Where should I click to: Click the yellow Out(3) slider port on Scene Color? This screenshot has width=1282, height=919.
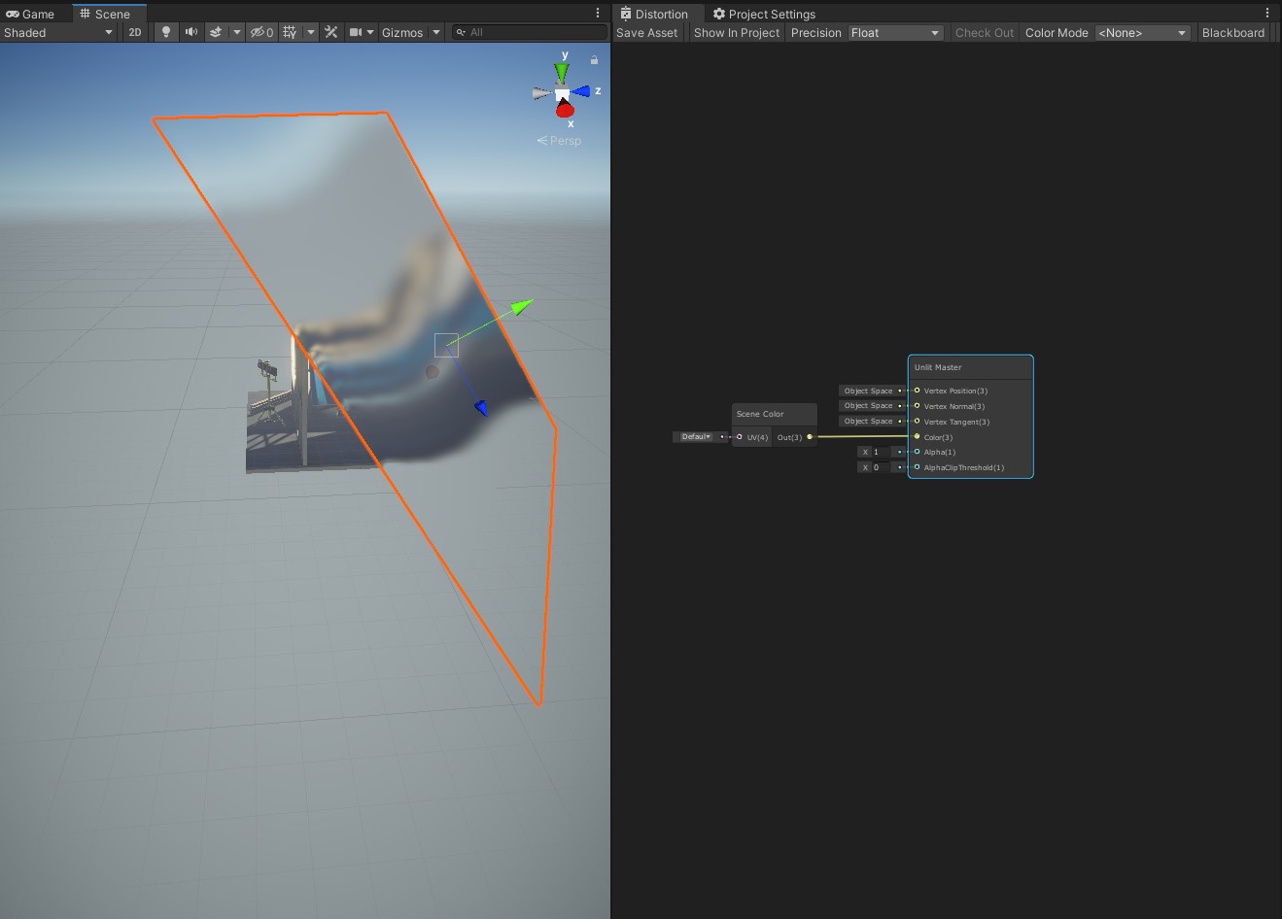(809, 437)
